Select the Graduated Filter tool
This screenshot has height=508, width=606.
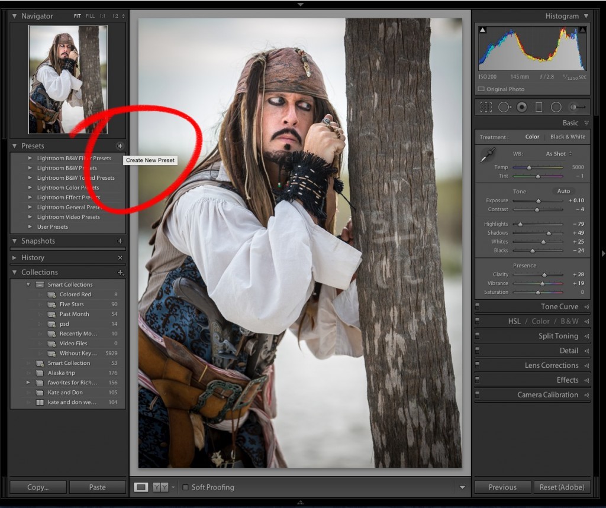tap(539, 106)
